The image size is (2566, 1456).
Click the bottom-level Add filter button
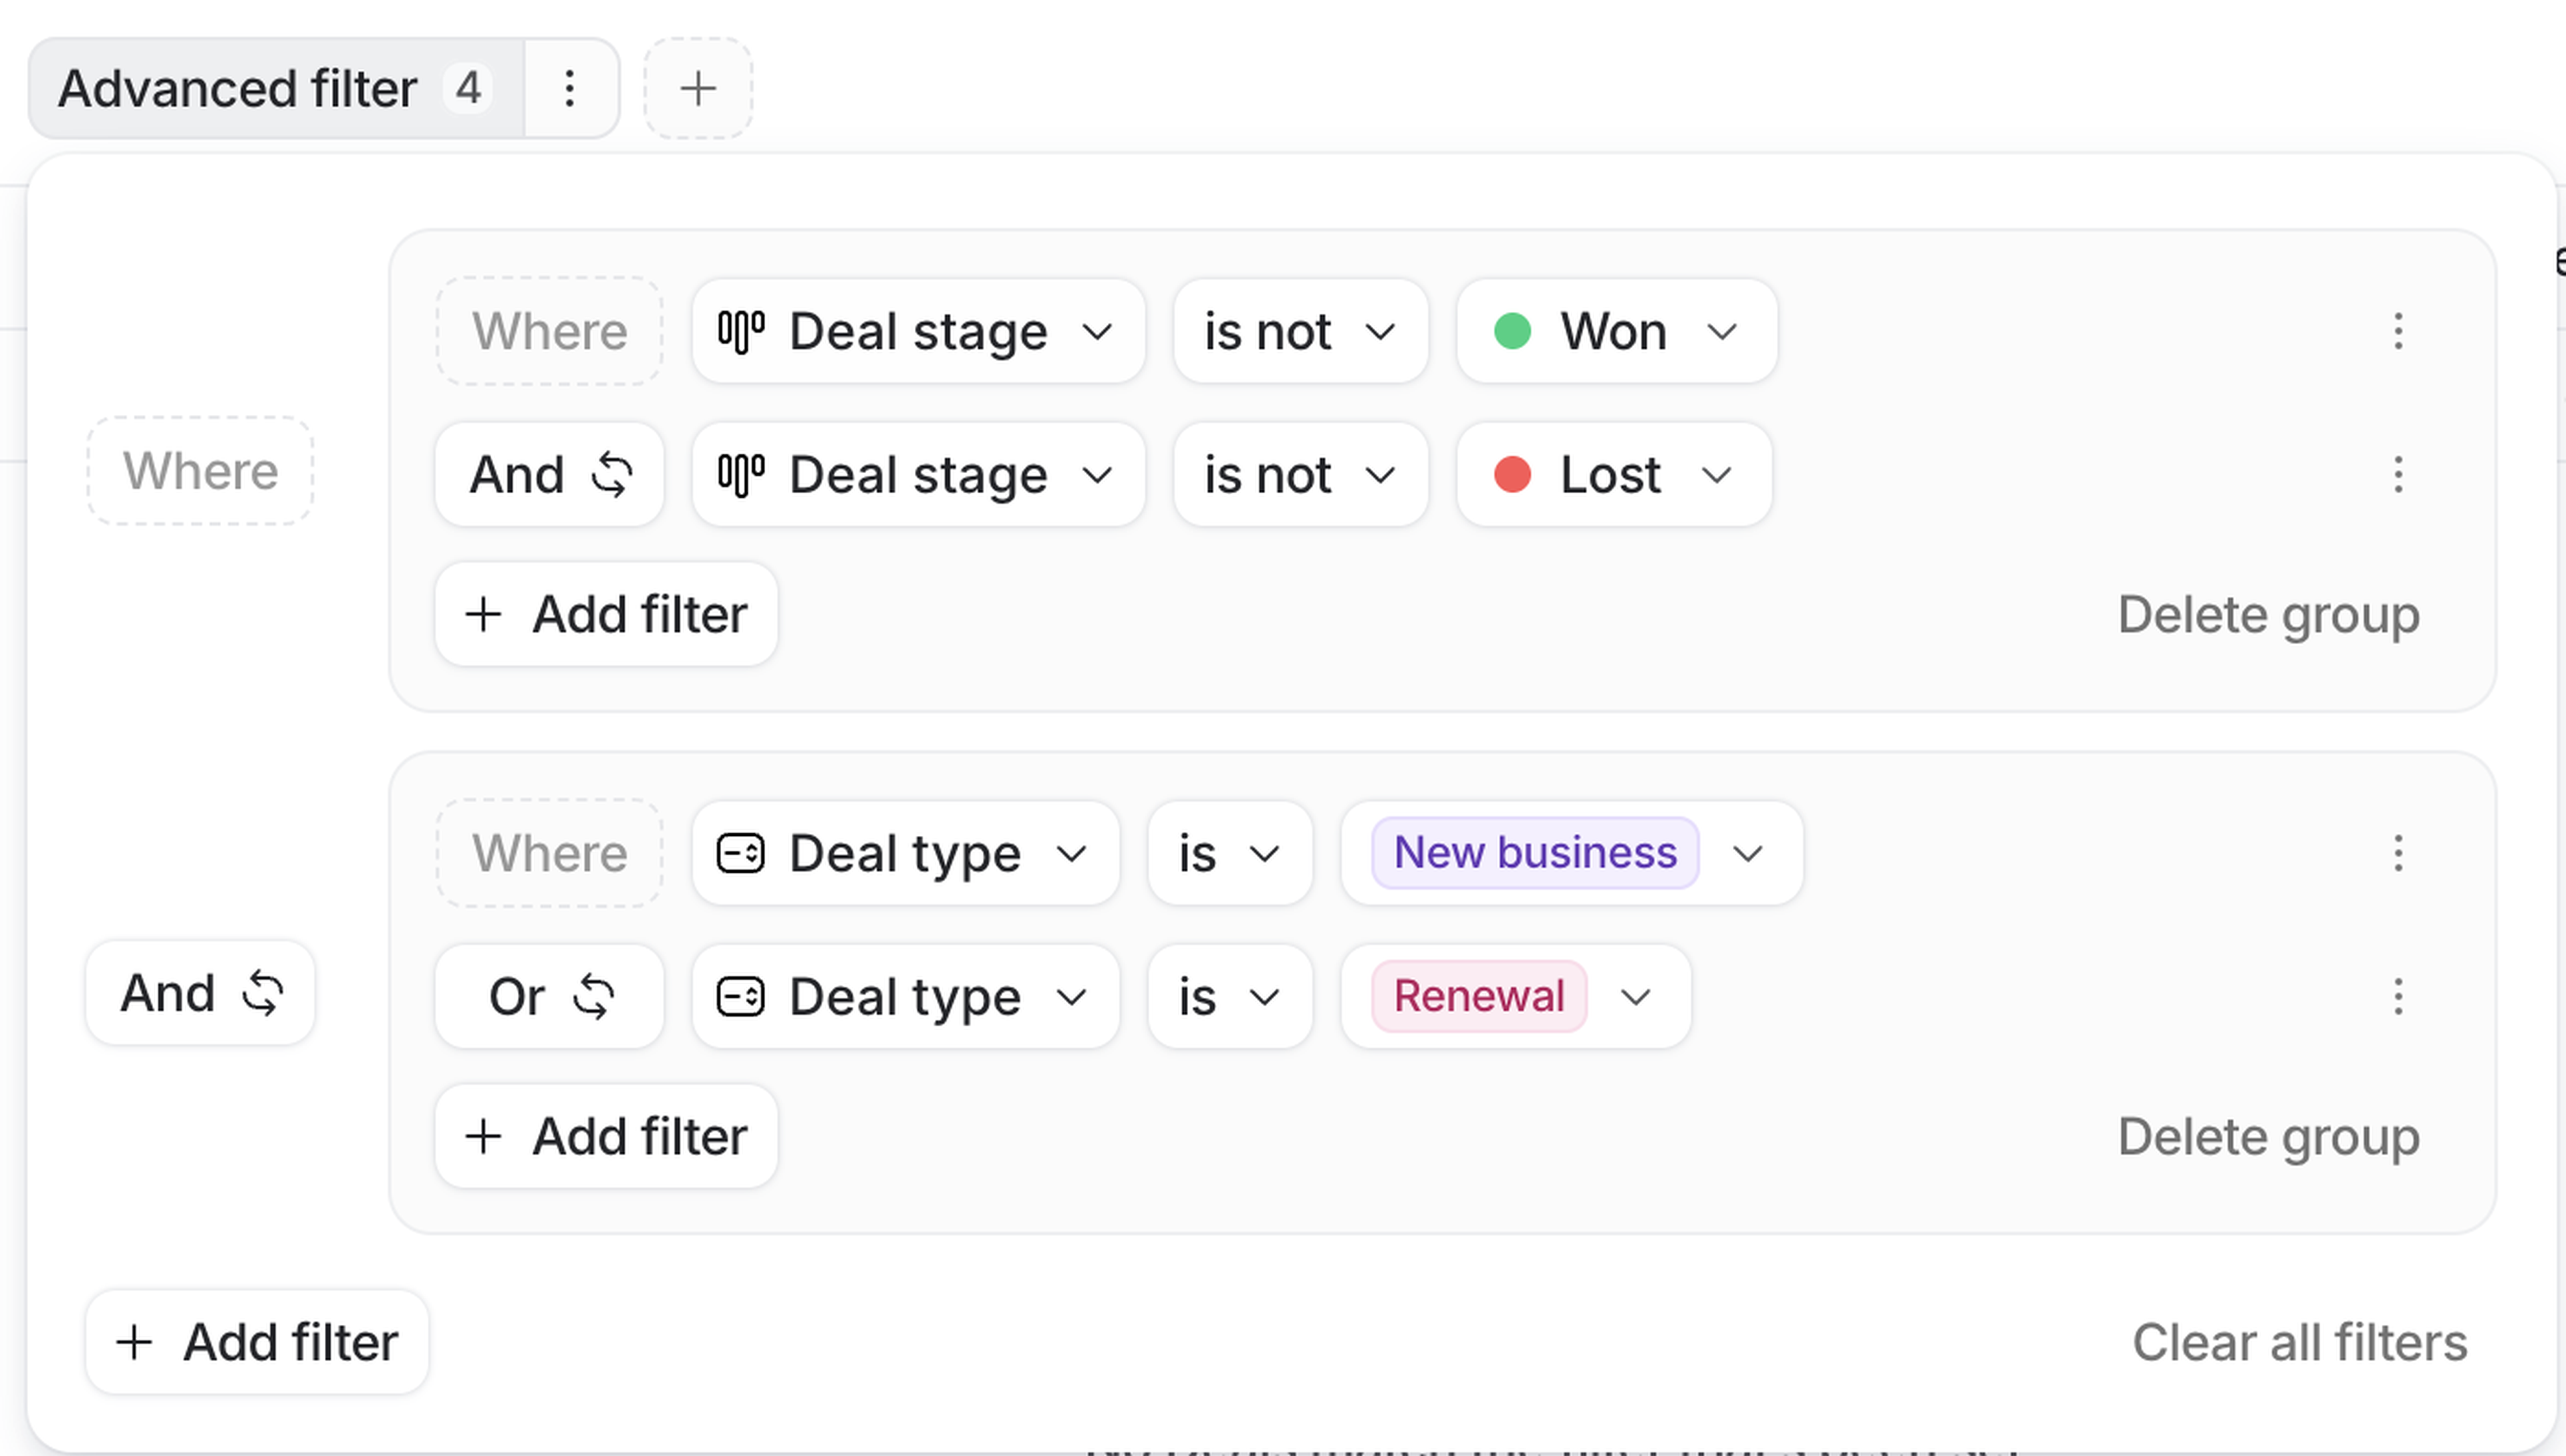click(257, 1342)
